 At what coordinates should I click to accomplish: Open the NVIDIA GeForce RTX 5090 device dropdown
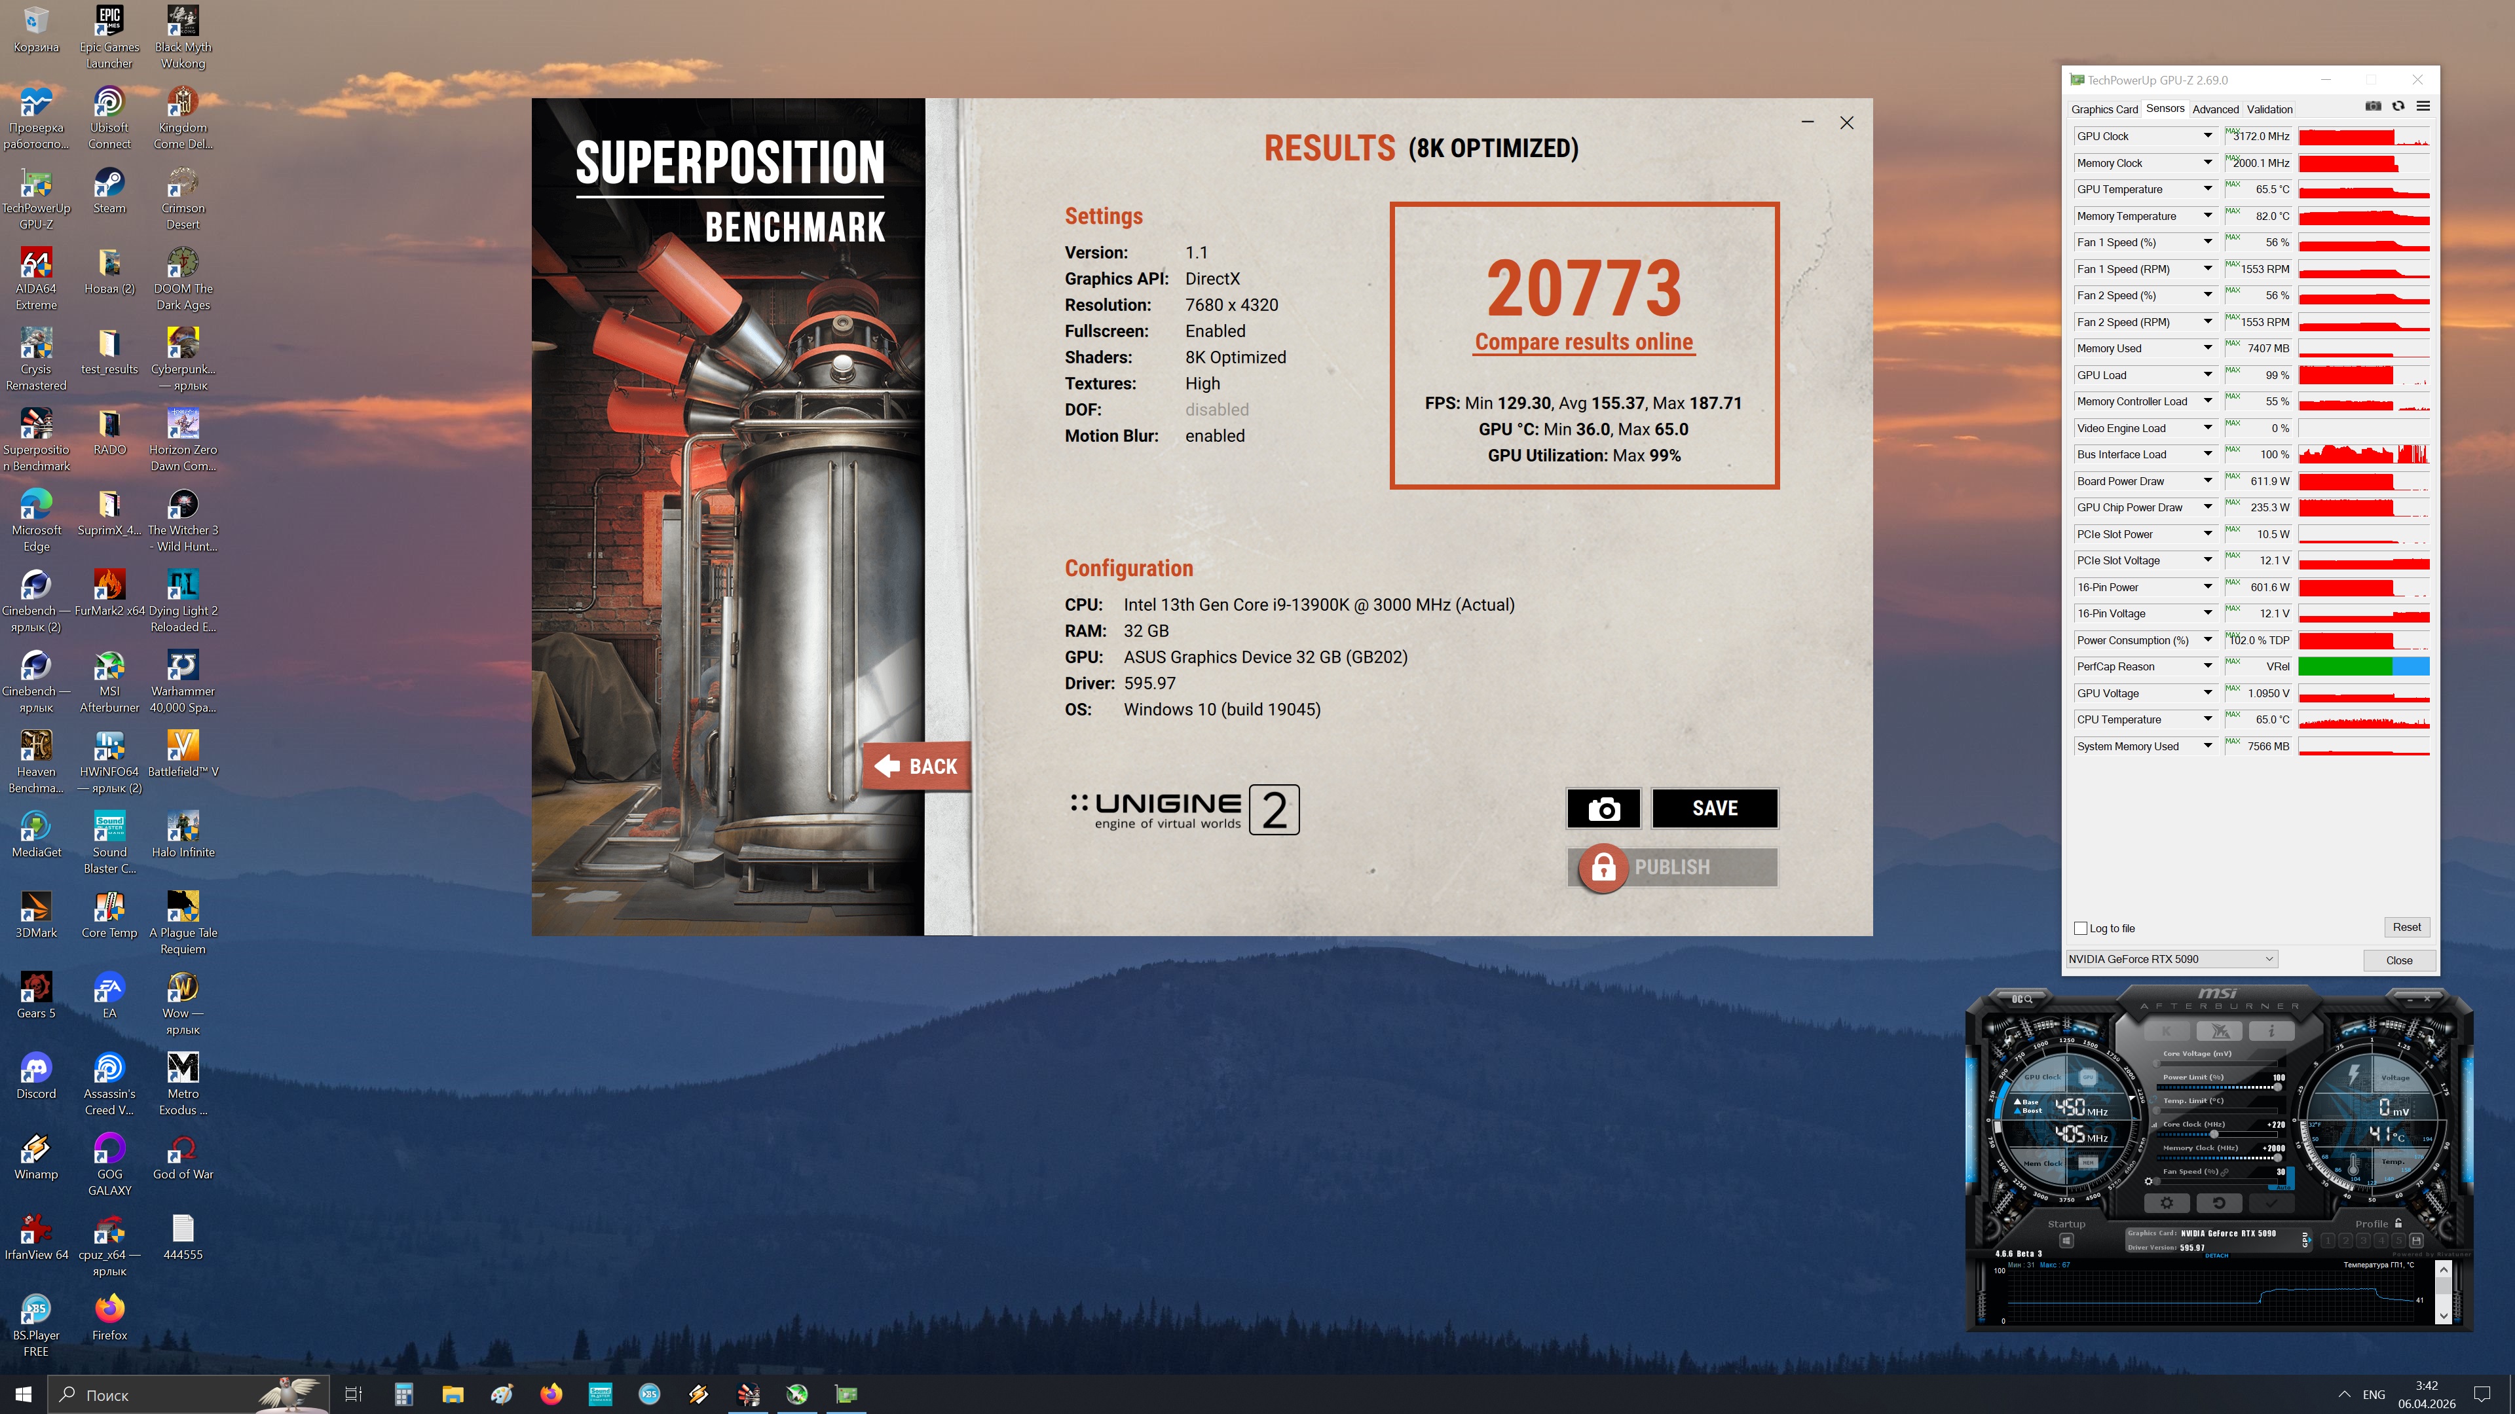[2171, 959]
